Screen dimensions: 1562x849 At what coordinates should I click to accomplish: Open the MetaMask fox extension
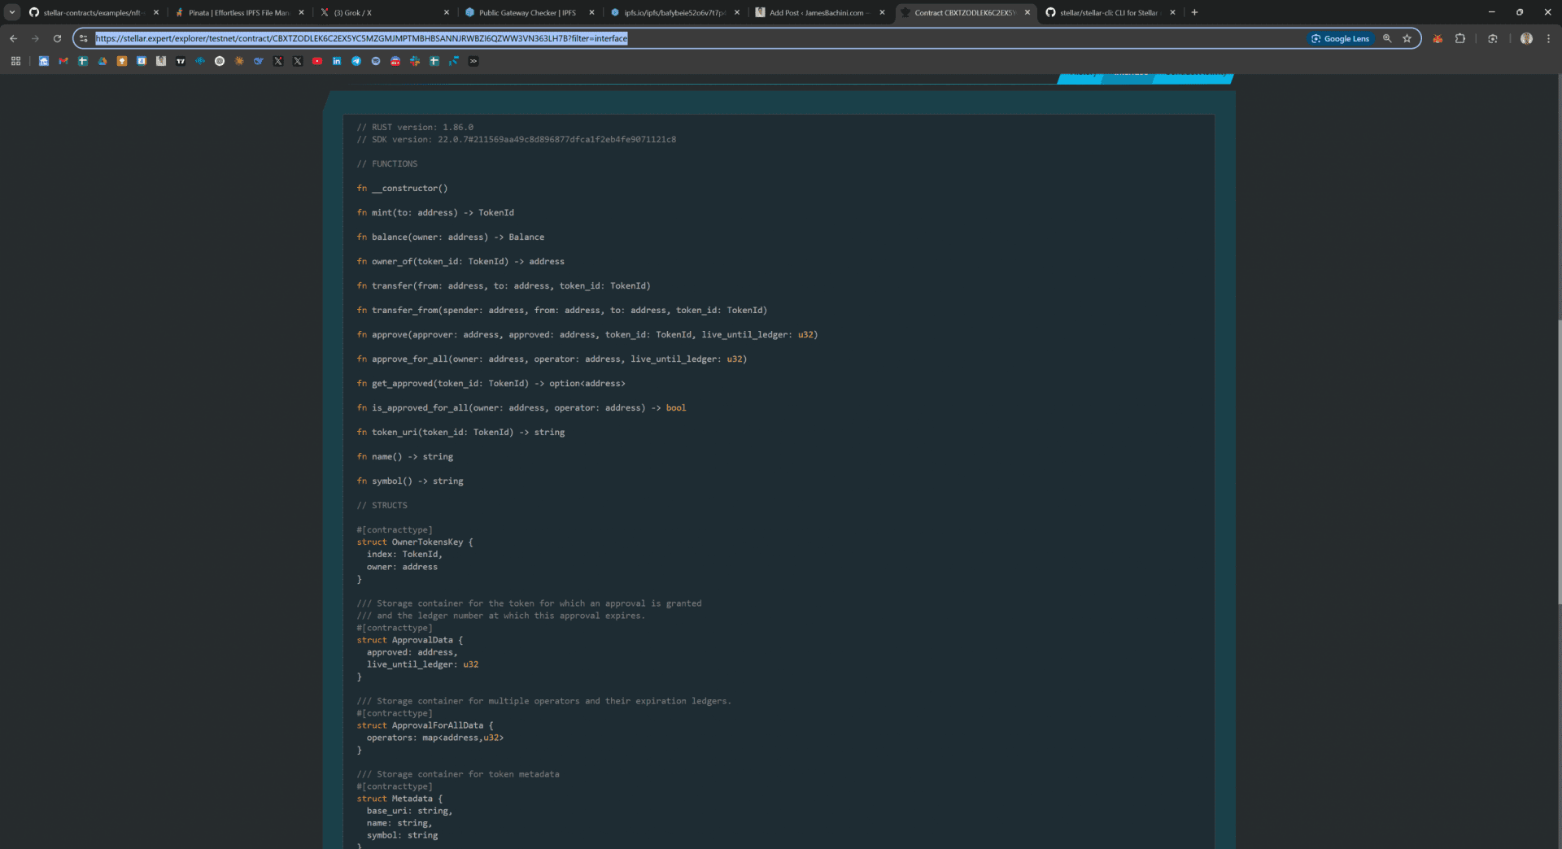click(x=1438, y=38)
